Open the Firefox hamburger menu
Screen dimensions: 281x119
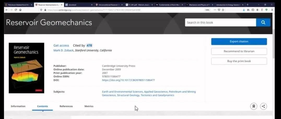(272, 10)
